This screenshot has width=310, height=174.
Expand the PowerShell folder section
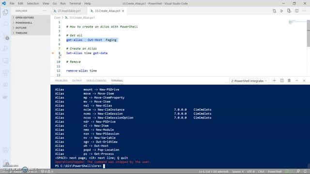point(31,23)
